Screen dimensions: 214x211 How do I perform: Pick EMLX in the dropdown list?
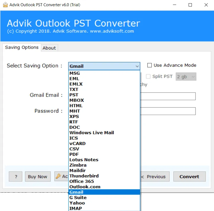pos(104,84)
